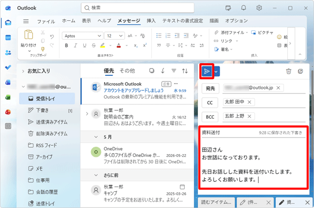The height and width of the screenshot is (208, 314).
Task: Remove 五郎 上野 from BCC
Action: tap(249, 116)
